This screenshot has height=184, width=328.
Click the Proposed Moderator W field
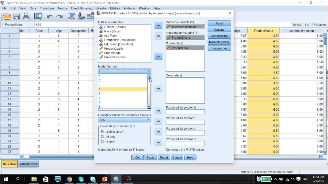pos(185,112)
